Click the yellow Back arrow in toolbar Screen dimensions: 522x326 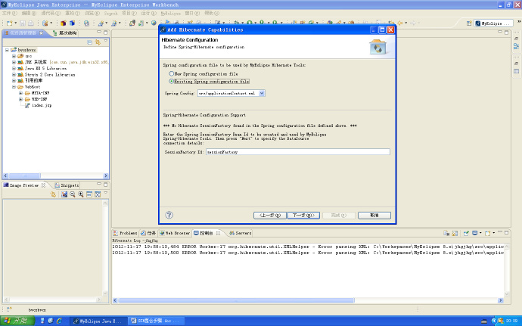400,23
